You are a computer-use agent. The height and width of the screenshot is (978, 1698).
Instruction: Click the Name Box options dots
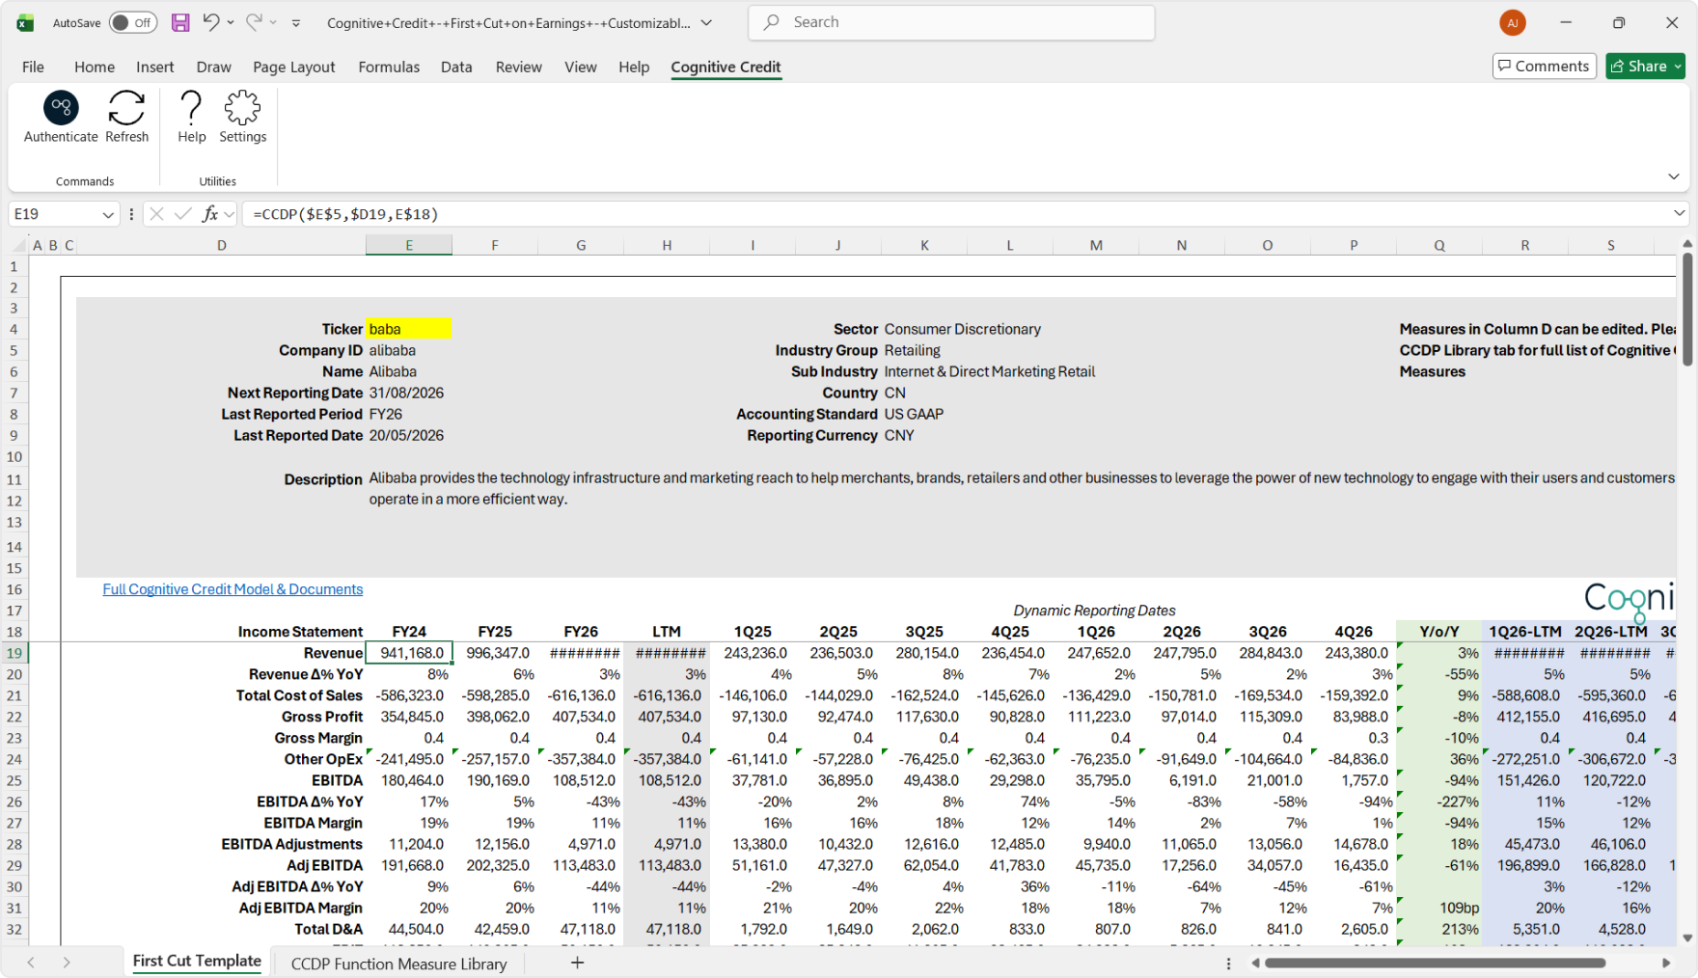(x=131, y=214)
